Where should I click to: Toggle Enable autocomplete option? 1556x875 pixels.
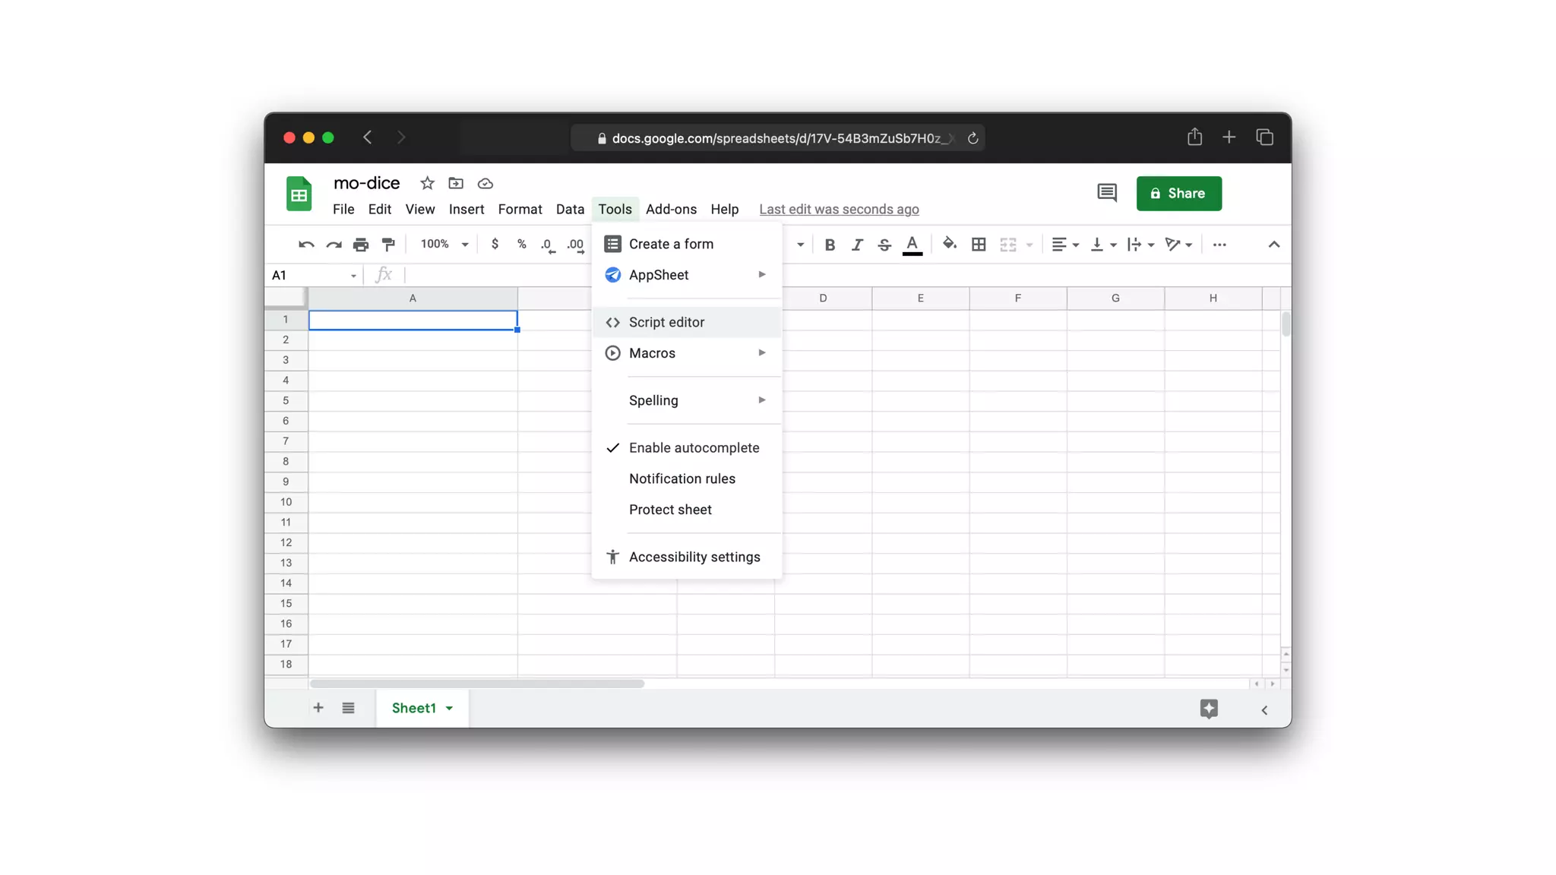pos(693,447)
